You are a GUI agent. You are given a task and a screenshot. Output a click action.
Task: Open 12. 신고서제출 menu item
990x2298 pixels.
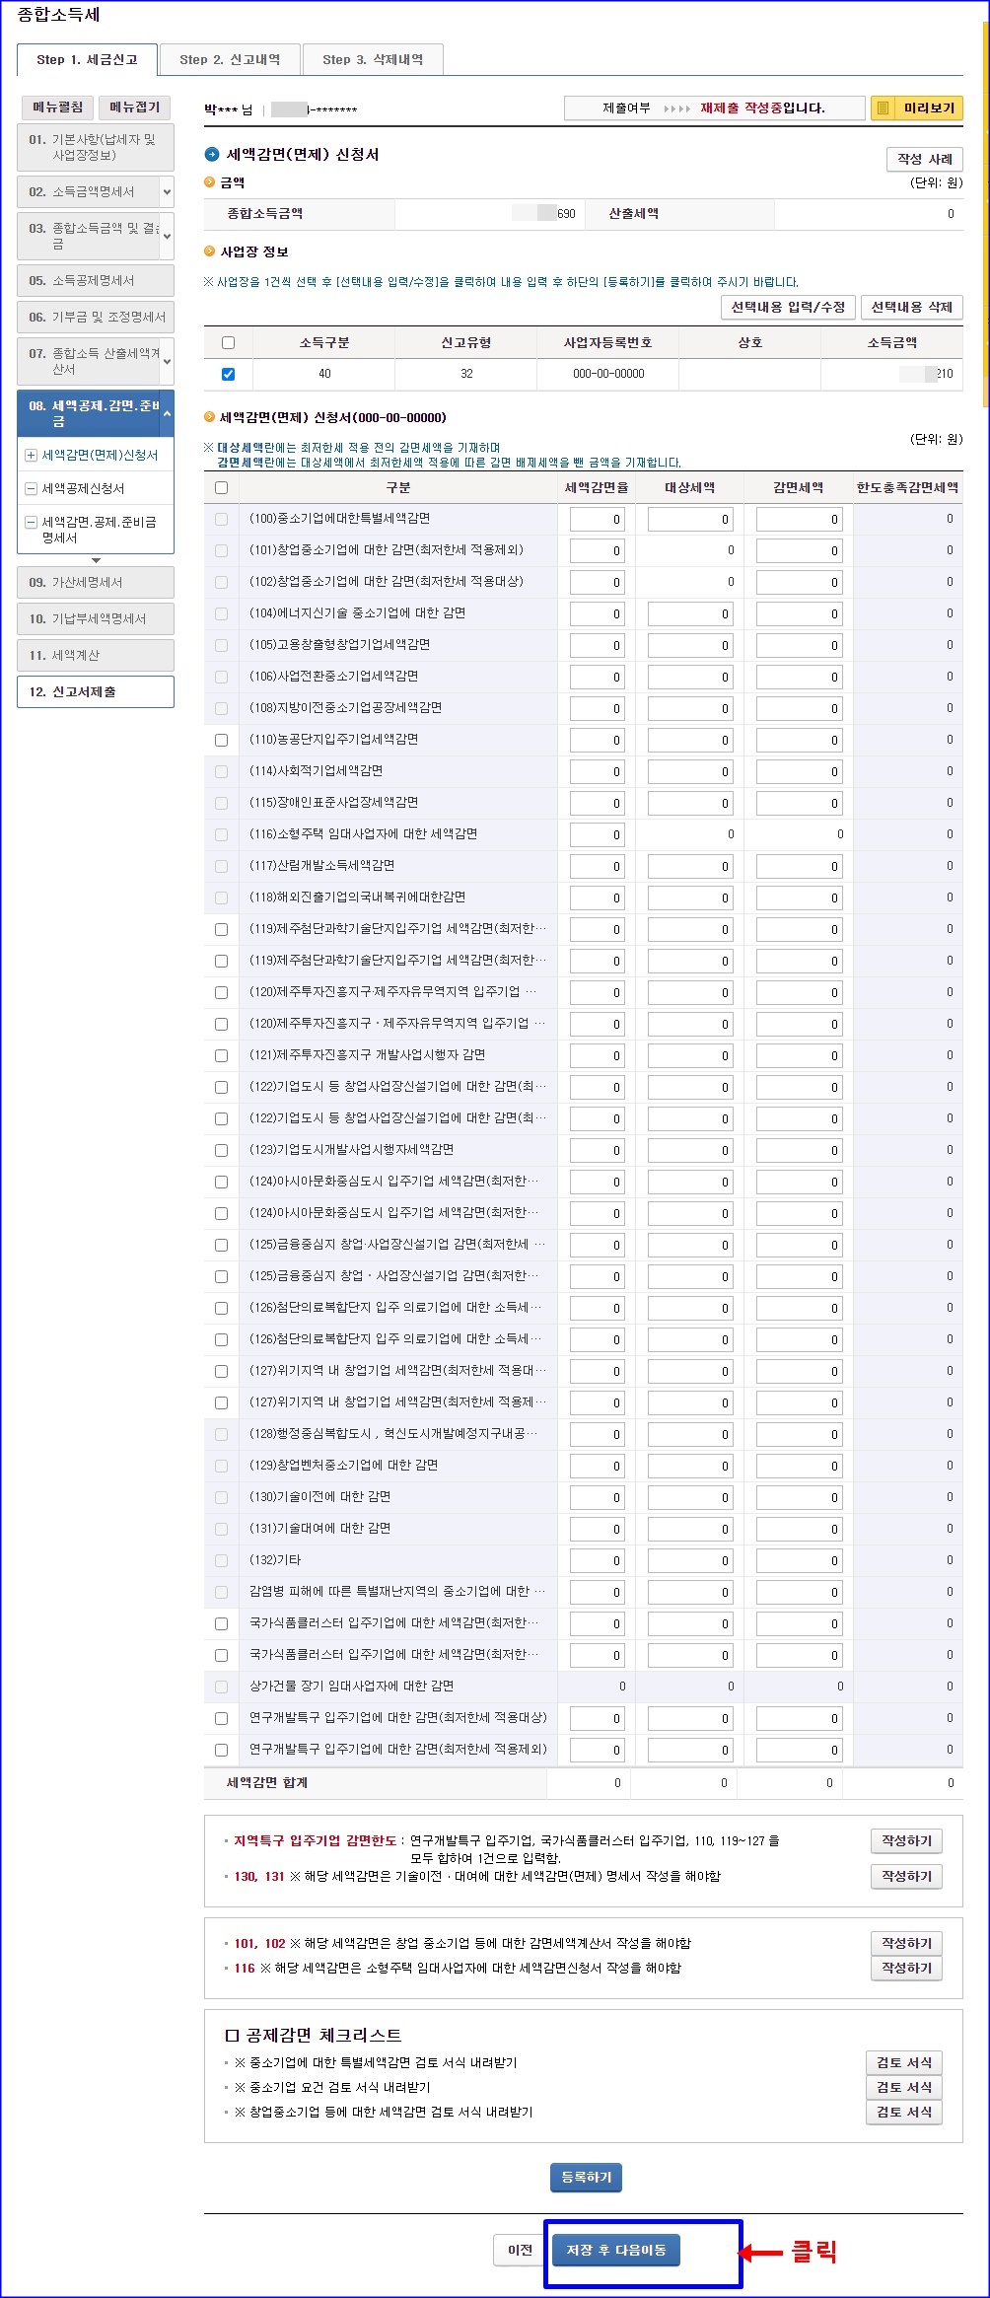96,692
